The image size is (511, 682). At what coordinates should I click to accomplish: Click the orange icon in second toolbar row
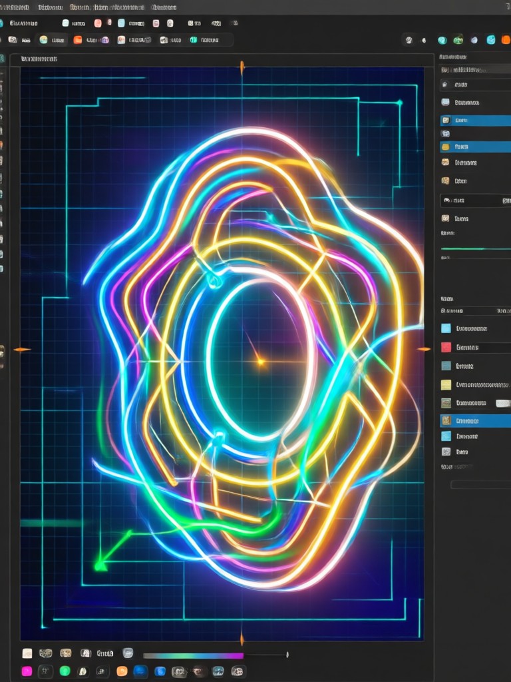point(77,40)
